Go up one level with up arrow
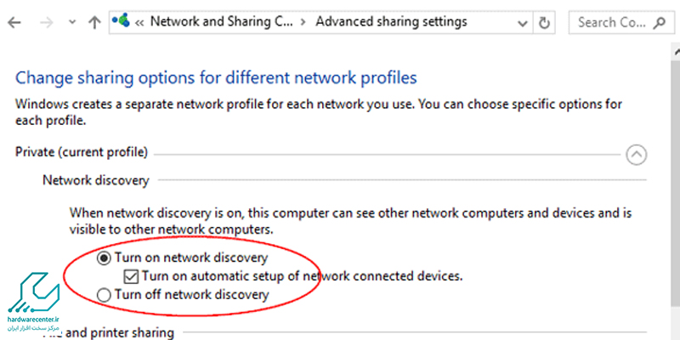 (94, 23)
